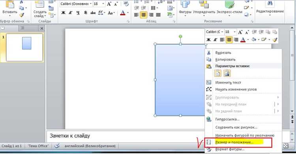Open the Буфер обмена dialog launcher

coord(28,22)
